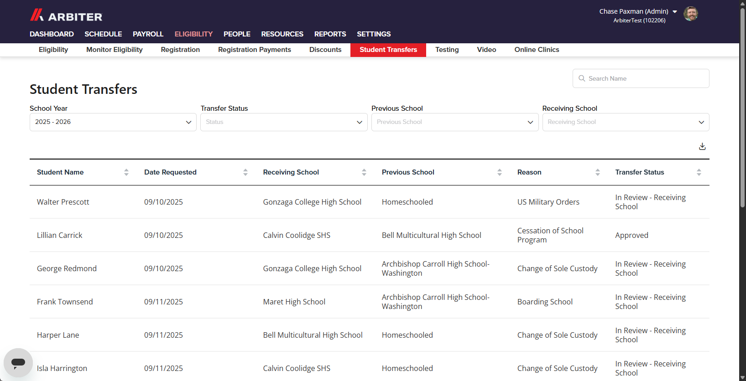Open Walter Prescott's transfer row

(370, 202)
